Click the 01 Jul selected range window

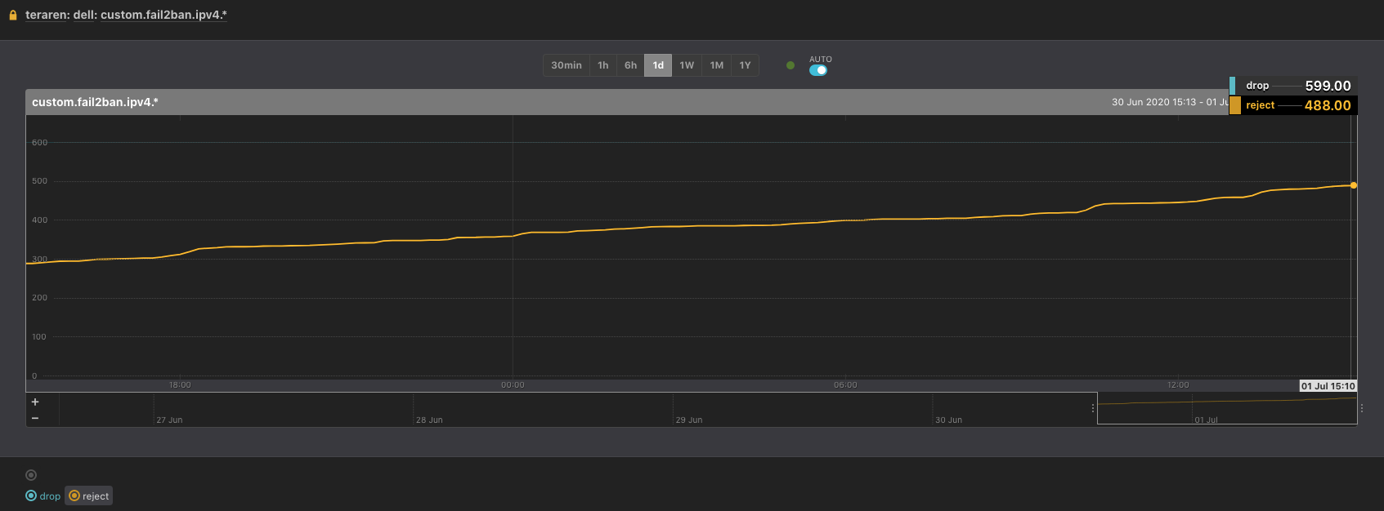point(1227,409)
